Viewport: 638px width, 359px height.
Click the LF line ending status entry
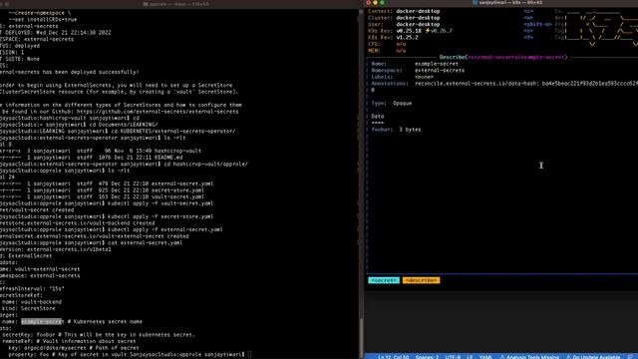coord(470,357)
